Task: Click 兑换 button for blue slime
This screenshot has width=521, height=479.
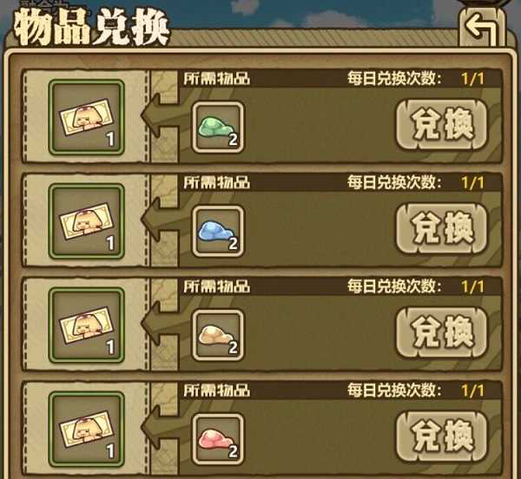Action: click(x=442, y=229)
